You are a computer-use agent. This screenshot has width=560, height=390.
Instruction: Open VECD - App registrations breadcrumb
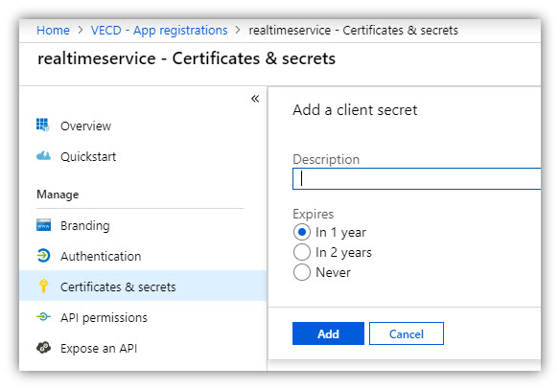(x=159, y=31)
